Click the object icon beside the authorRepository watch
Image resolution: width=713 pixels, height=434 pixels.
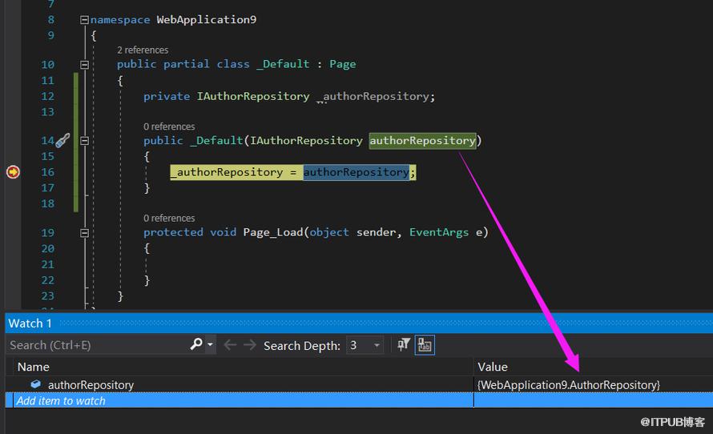(35, 384)
